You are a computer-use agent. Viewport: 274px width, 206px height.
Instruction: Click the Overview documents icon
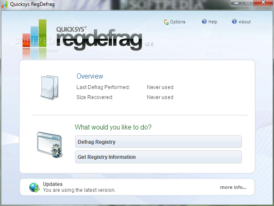pos(50,87)
